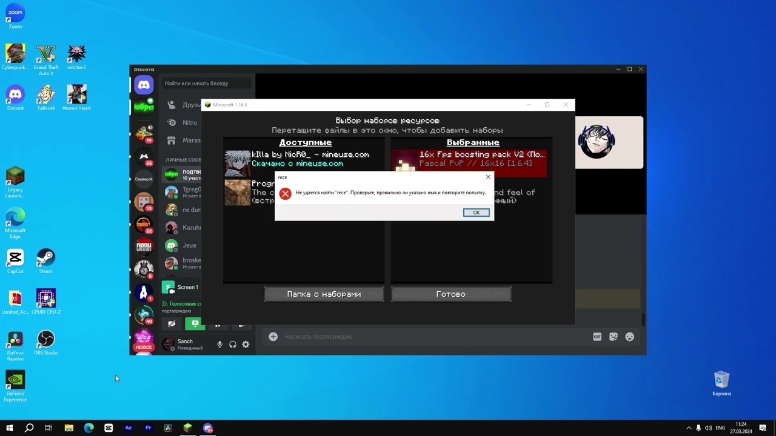The width and height of the screenshot is (776, 436).
Task: Open Fallout4 desktop shortcut
Action: (x=46, y=97)
